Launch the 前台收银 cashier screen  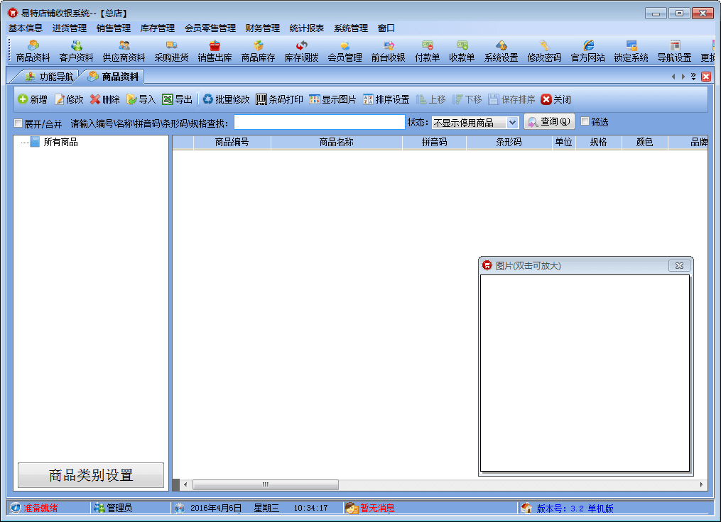tap(388, 51)
